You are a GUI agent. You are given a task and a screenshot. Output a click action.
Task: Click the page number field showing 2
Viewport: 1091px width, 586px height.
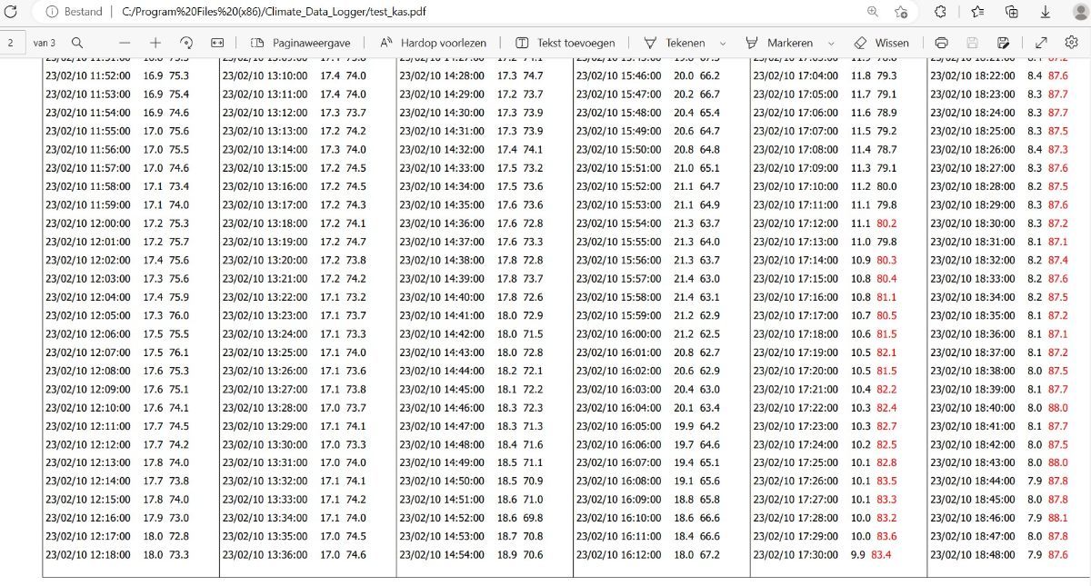(x=13, y=43)
